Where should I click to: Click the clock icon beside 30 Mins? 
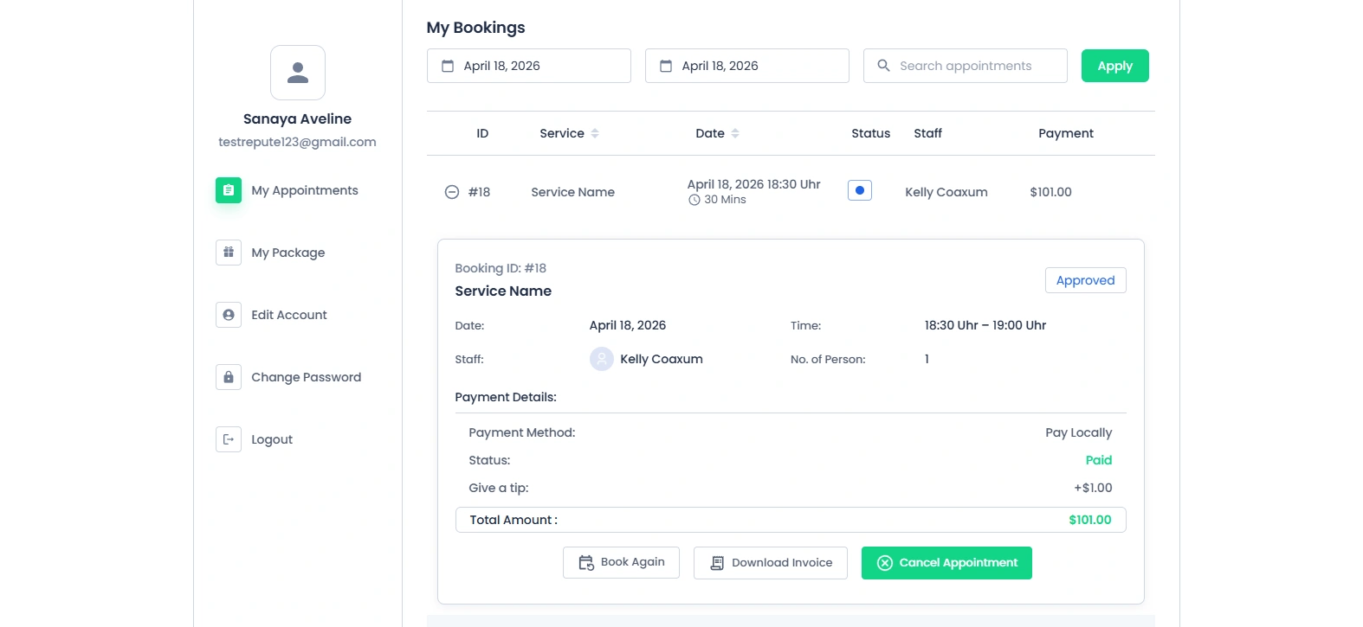tap(694, 200)
